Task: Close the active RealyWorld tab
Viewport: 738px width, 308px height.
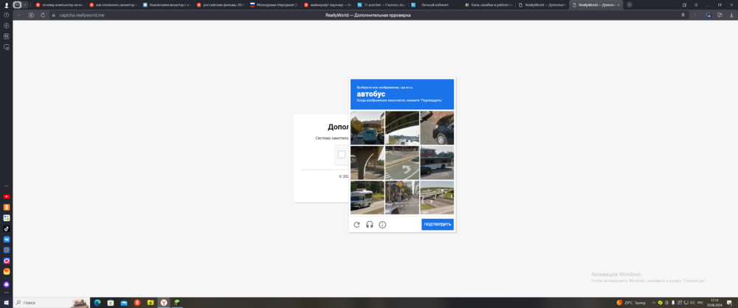Action: click(618, 4)
